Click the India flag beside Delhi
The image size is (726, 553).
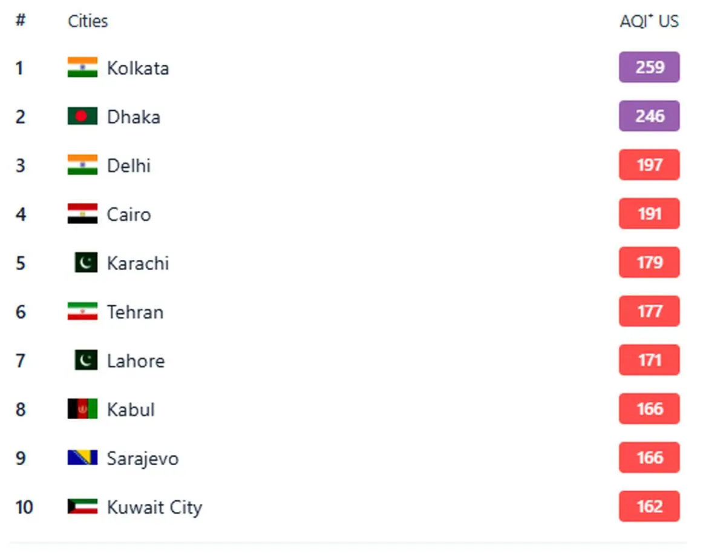click(82, 165)
